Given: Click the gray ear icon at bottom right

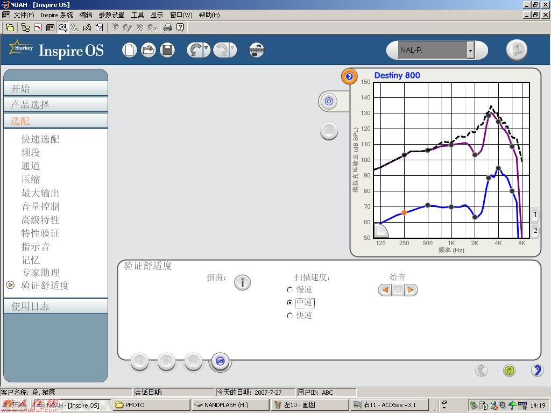Looking at the screenshot, I should coord(482,370).
